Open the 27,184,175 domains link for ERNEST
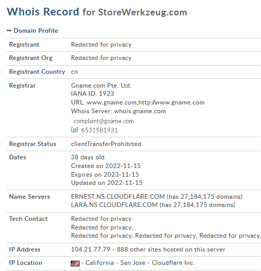The width and height of the screenshot is (261, 271). click(x=211, y=197)
